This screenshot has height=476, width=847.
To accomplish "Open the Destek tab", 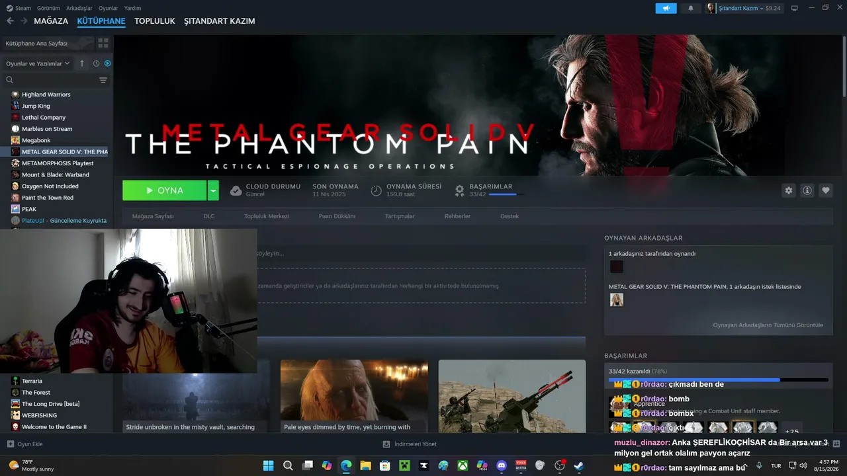I will [x=510, y=216].
